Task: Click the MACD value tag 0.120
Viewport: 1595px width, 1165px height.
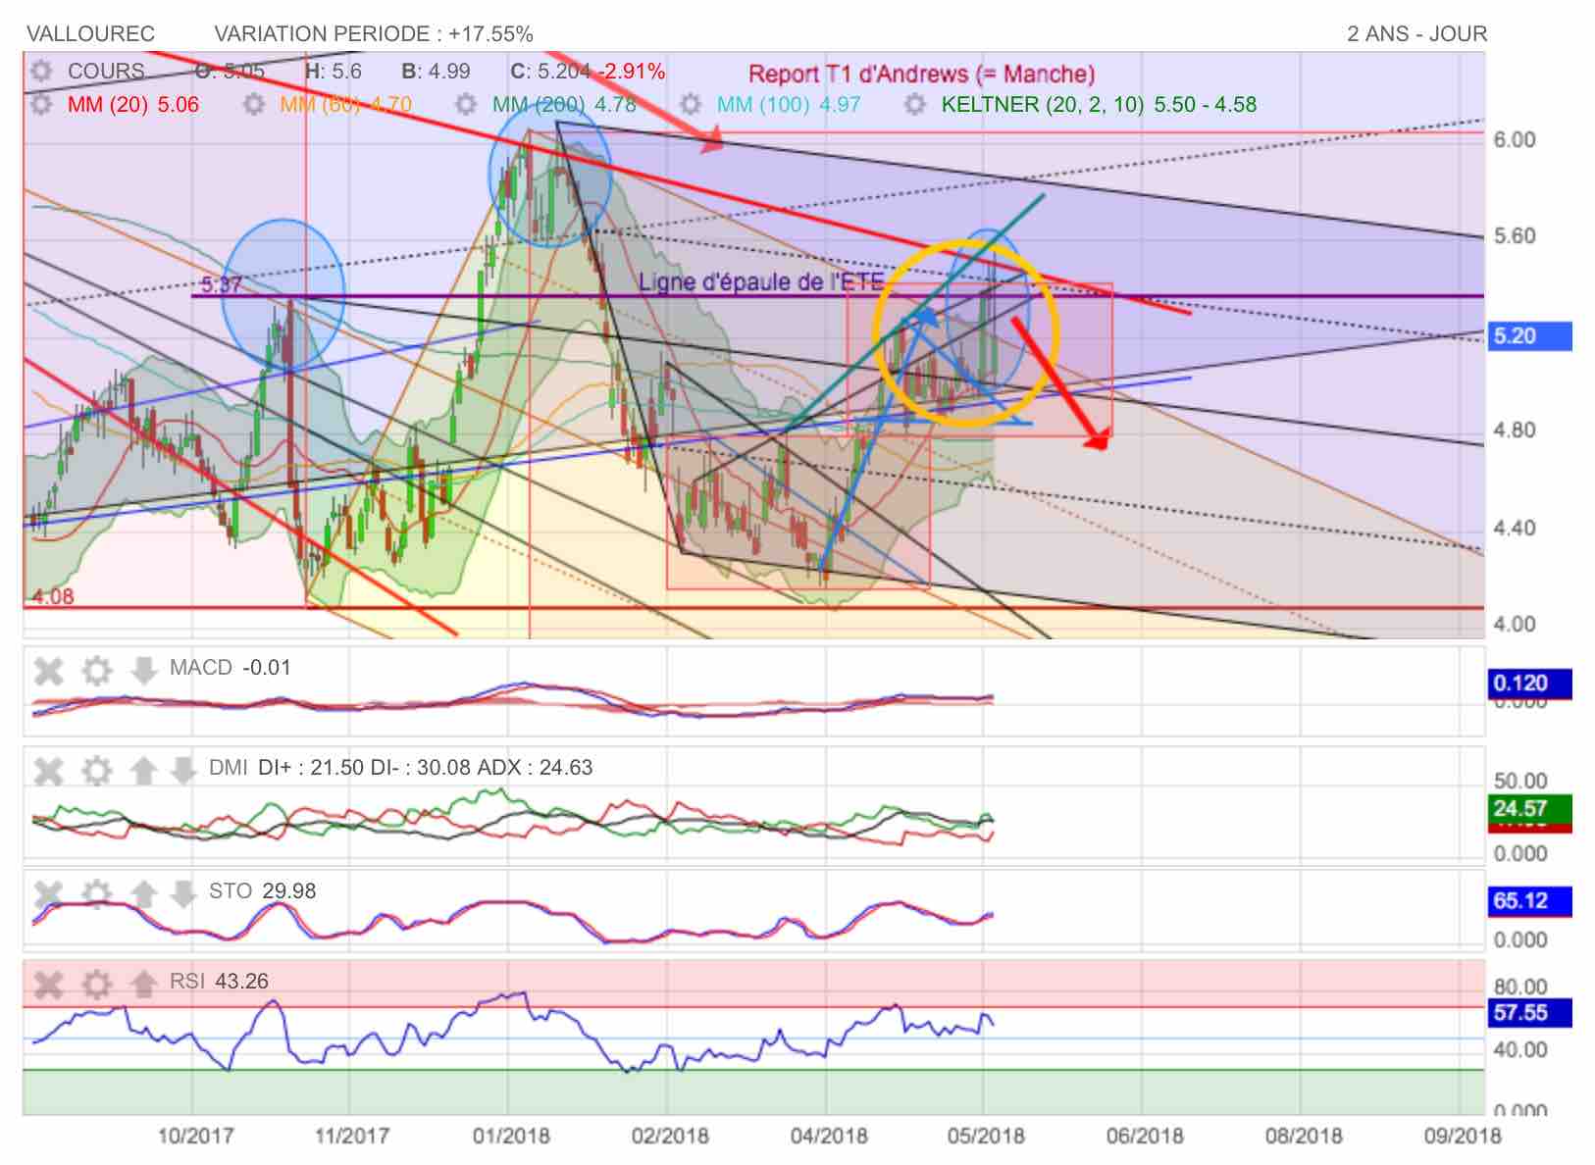Action: click(x=1529, y=684)
